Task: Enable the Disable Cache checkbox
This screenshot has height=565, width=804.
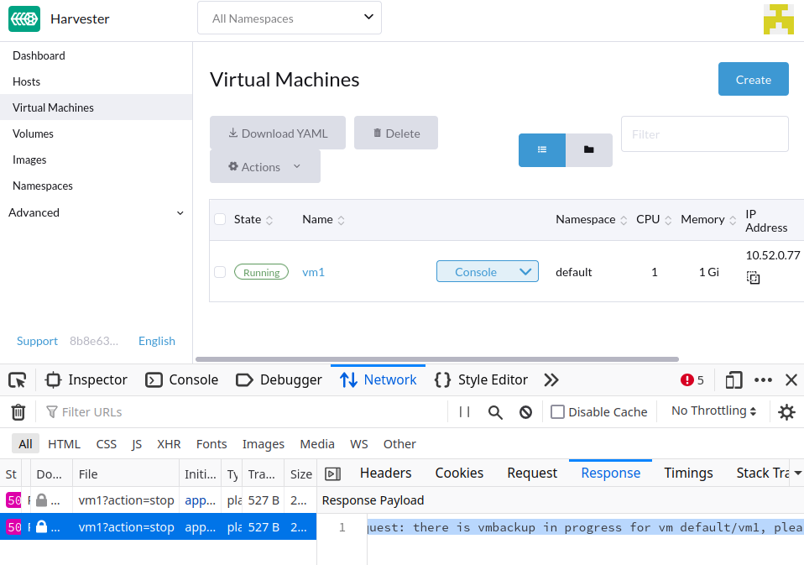Action: pos(557,411)
